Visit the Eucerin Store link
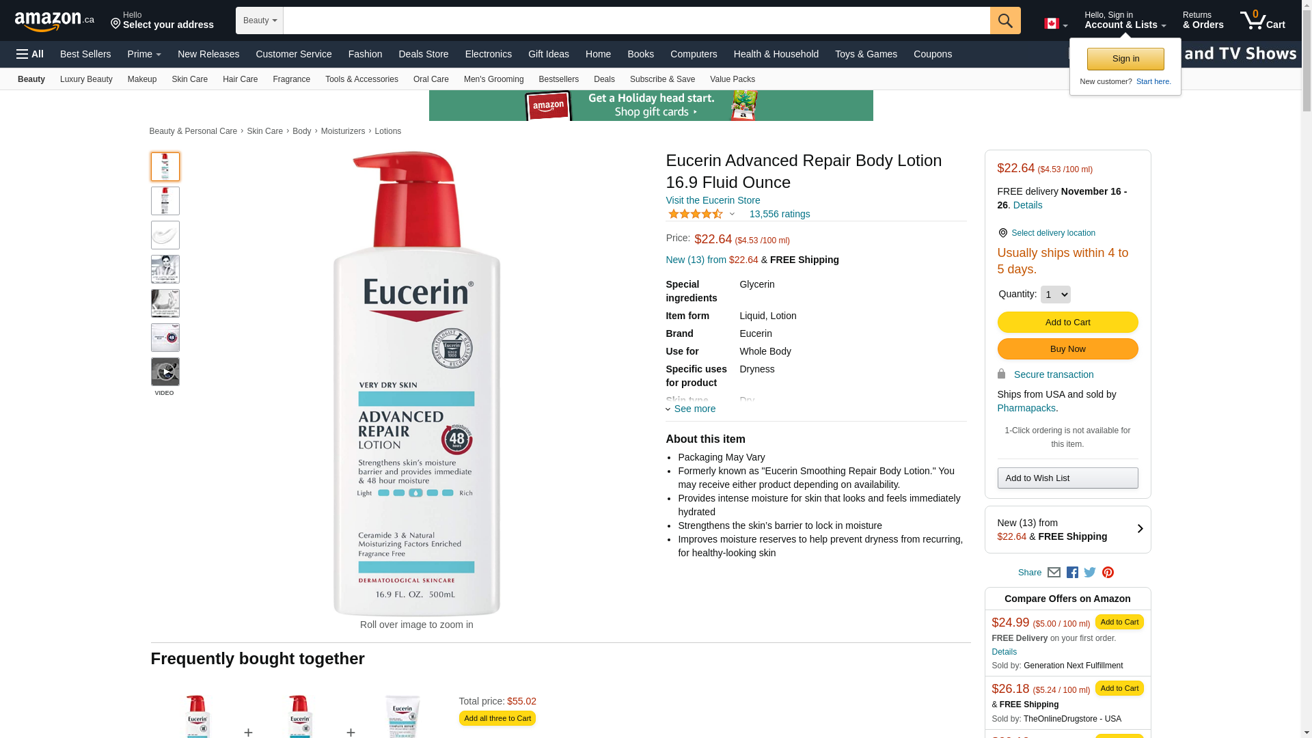Screen dimensions: 1312x738 coord(713,200)
